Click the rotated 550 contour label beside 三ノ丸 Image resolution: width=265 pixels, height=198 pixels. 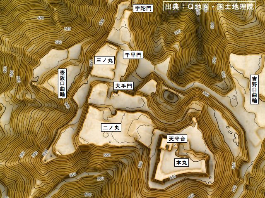pyautogui.click(x=91, y=63)
